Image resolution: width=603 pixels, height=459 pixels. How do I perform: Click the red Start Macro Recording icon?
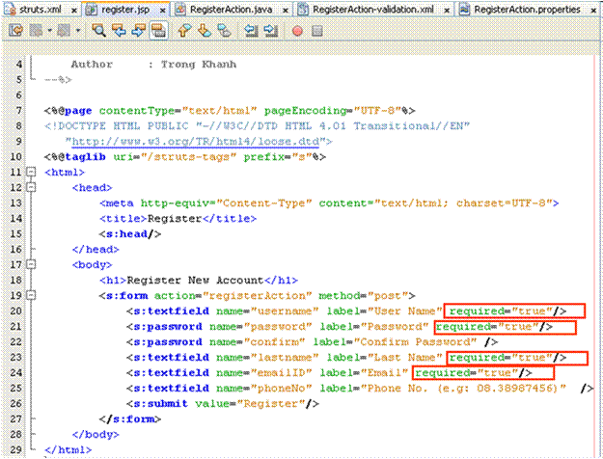point(297,30)
